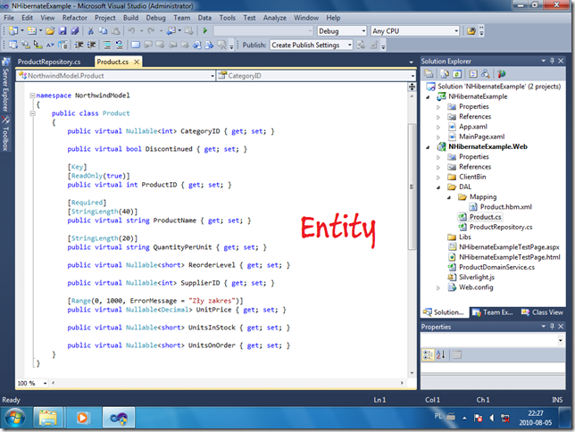Select NHibernateExampleTestPage.aspx file
This screenshot has height=432, width=575.
click(x=509, y=247)
